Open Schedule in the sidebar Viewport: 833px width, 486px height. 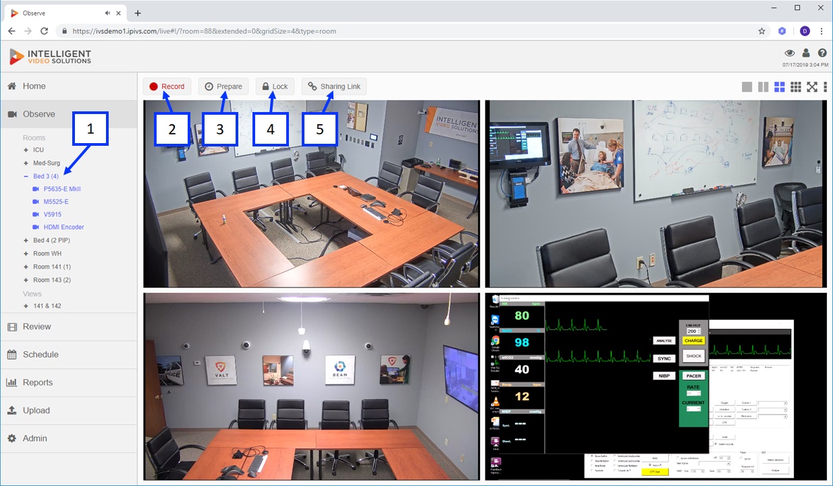pos(68,354)
